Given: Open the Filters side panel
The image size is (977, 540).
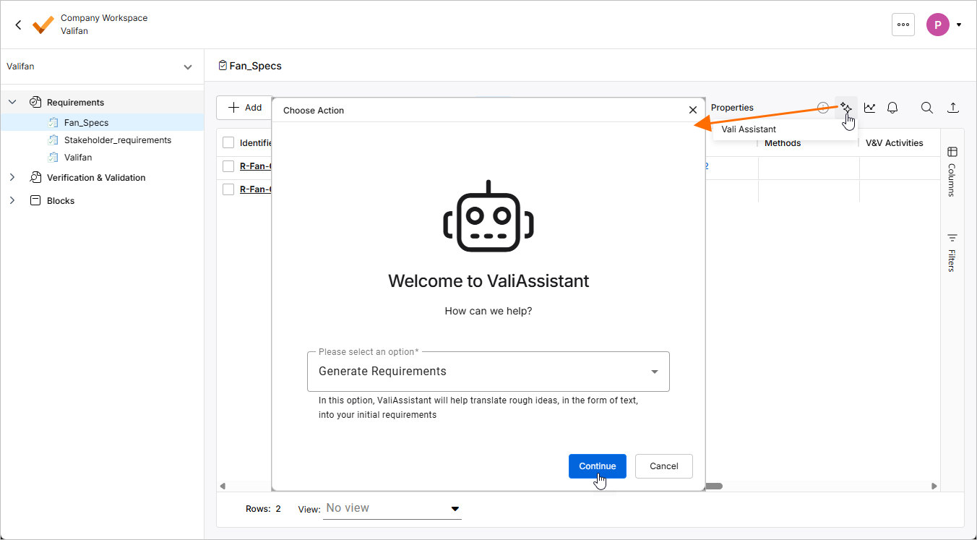Looking at the screenshot, I should click(x=952, y=252).
